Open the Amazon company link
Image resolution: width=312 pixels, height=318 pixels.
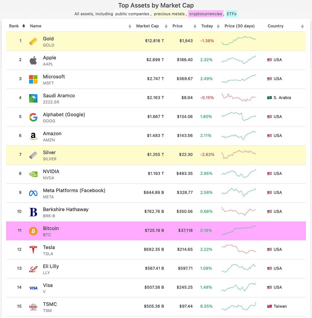click(52, 134)
